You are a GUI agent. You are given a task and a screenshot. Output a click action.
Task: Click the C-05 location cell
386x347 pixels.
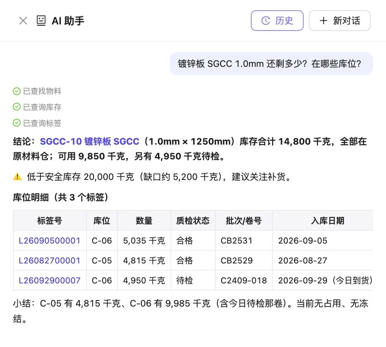click(102, 260)
